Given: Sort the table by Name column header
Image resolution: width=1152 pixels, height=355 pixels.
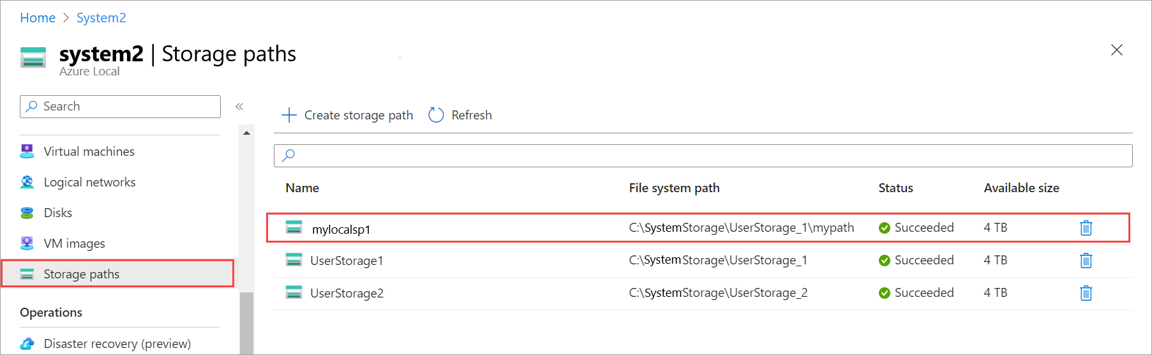Looking at the screenshot, I should coord(302,188).
